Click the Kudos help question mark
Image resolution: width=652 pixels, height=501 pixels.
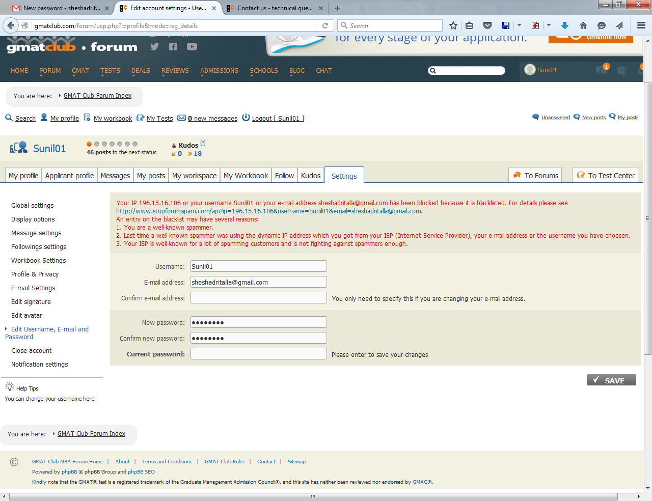click(x=203, y=143)
